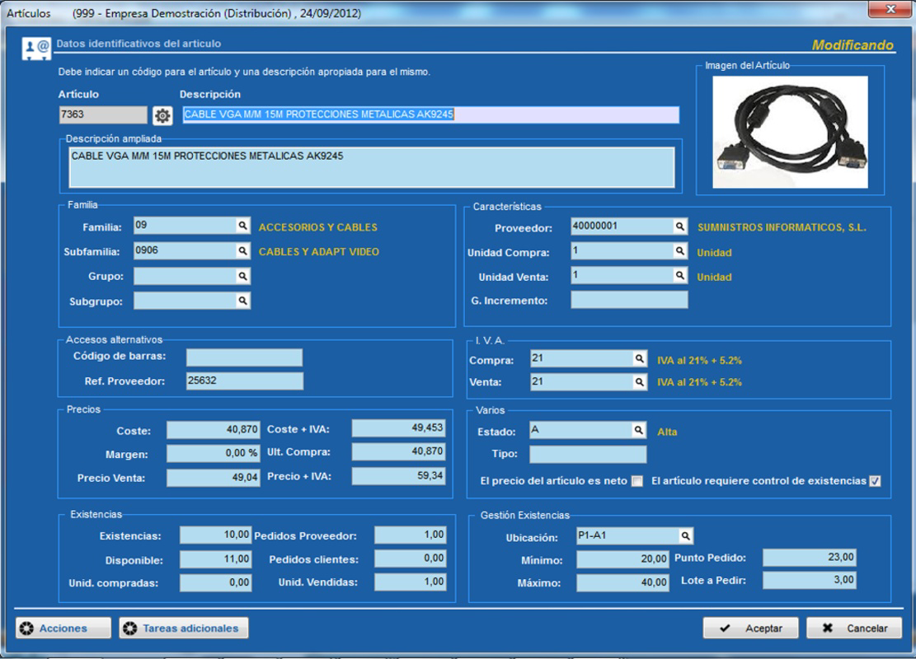Discard changes with Cancelar

coord(854,628)
